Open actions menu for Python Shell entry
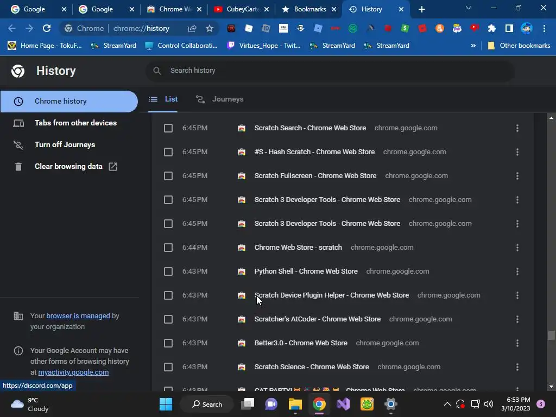Screen dimensions: 556x417 point(517,271)
